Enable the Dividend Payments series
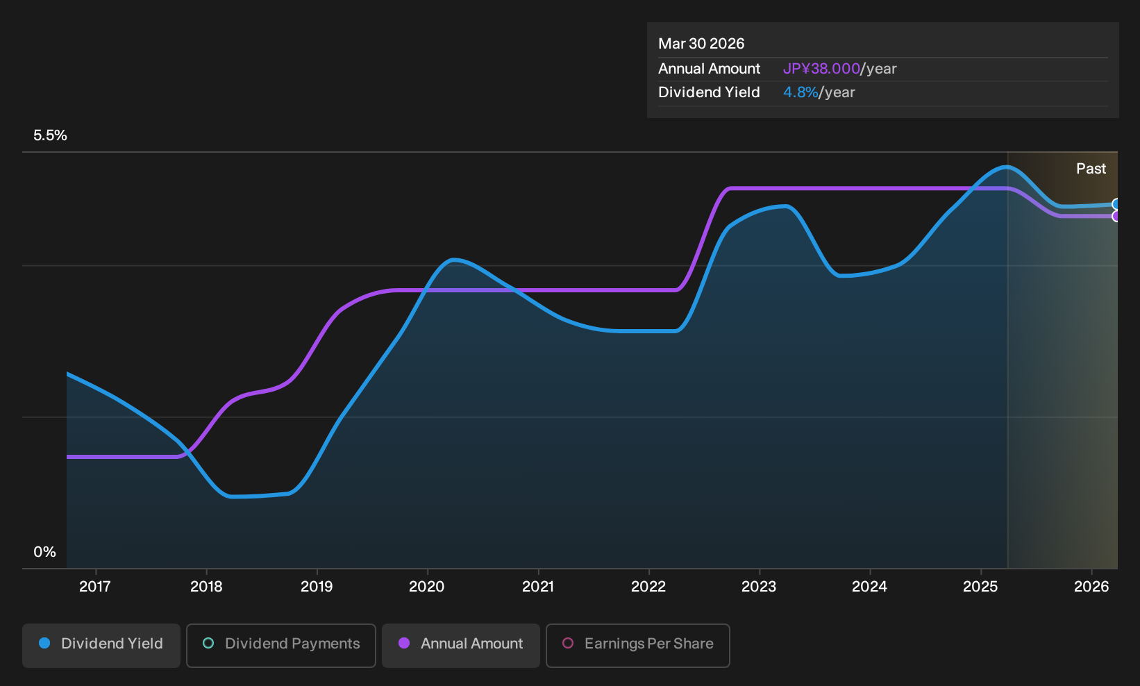 click(281, 646)
